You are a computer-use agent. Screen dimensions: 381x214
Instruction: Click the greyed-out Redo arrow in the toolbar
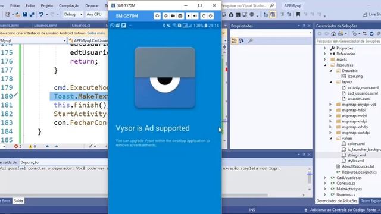tap(52, 14)
